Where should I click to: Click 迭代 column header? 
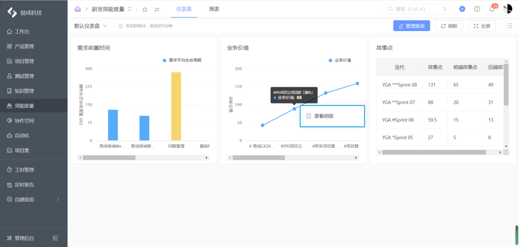(400, 67)
